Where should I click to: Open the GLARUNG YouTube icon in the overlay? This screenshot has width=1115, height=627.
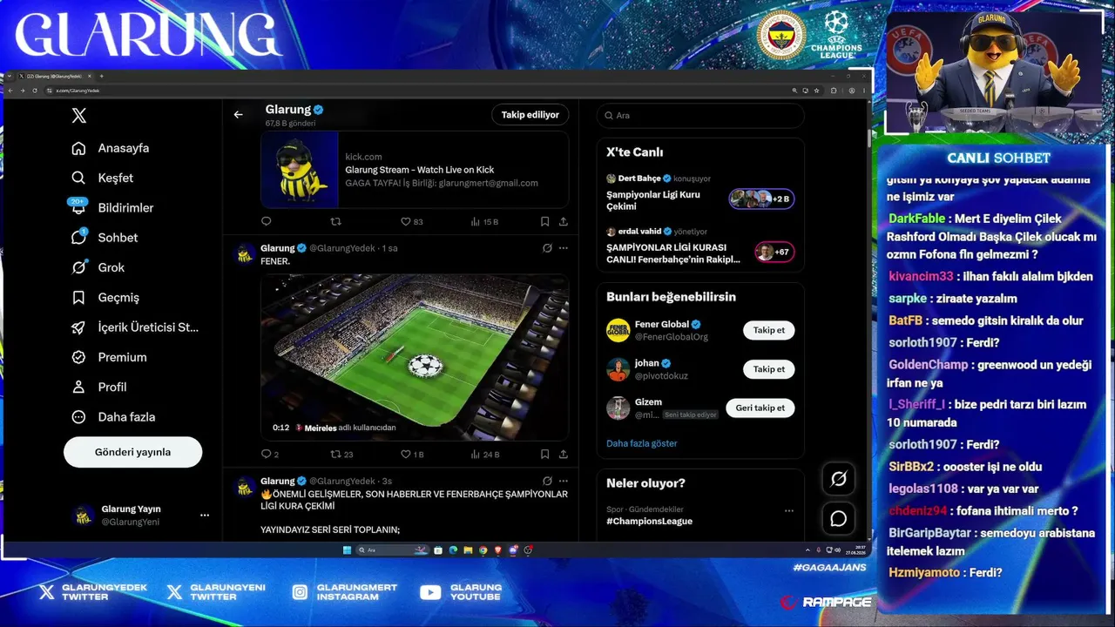click(x=430, y=592)
